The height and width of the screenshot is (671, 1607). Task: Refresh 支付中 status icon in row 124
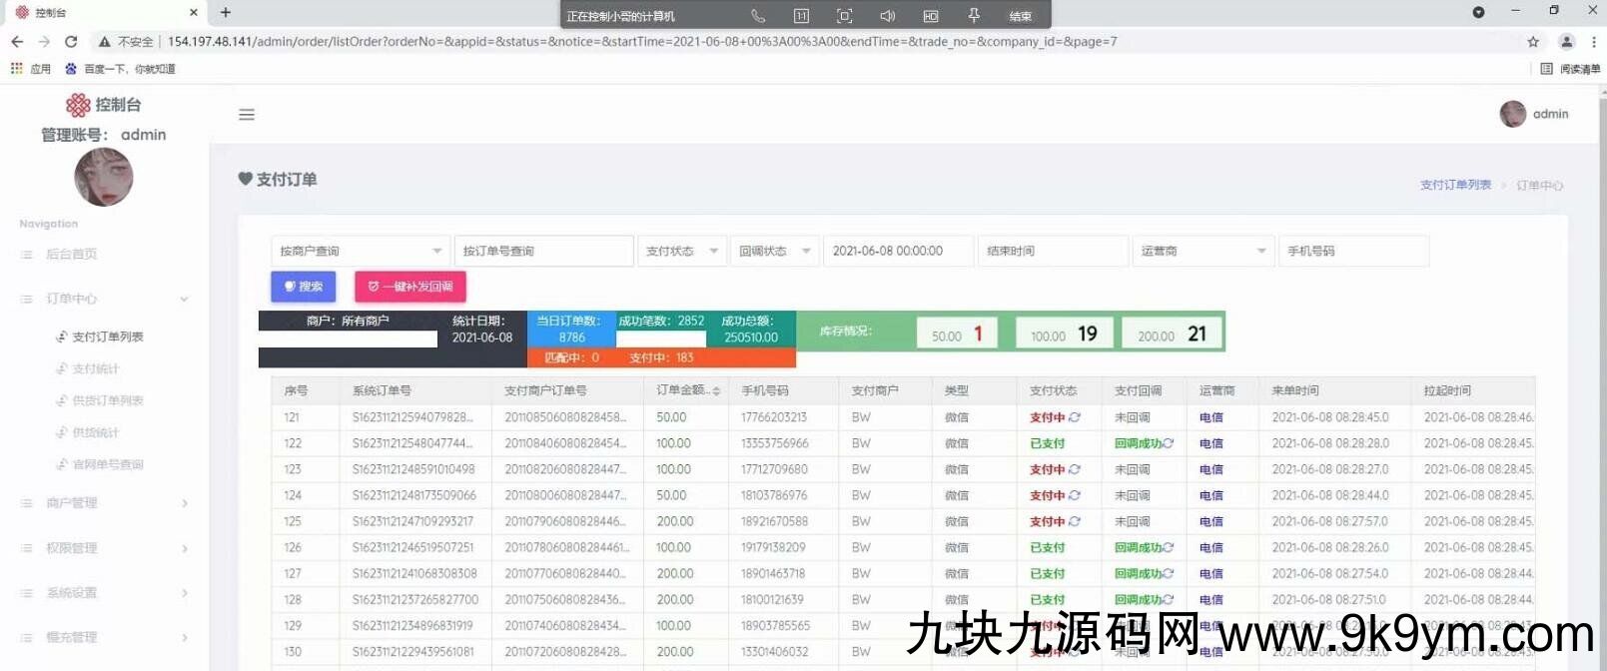coord(1075,495)
